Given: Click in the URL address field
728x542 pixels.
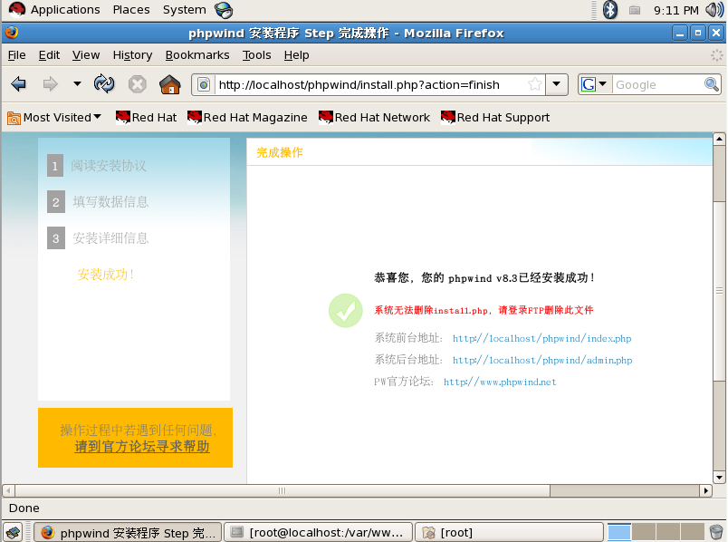Looking at the screenshot, I should tap(370, 84).
